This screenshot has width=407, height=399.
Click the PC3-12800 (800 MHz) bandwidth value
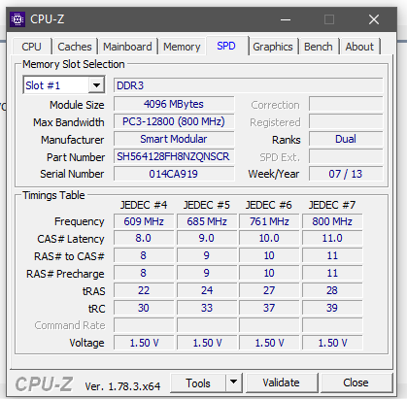point(174,121)
